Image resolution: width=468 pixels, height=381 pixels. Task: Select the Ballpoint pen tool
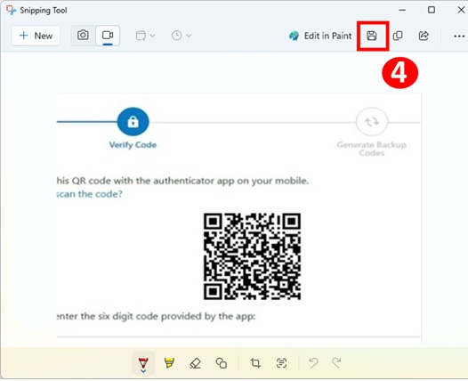(x=143, y=362)
